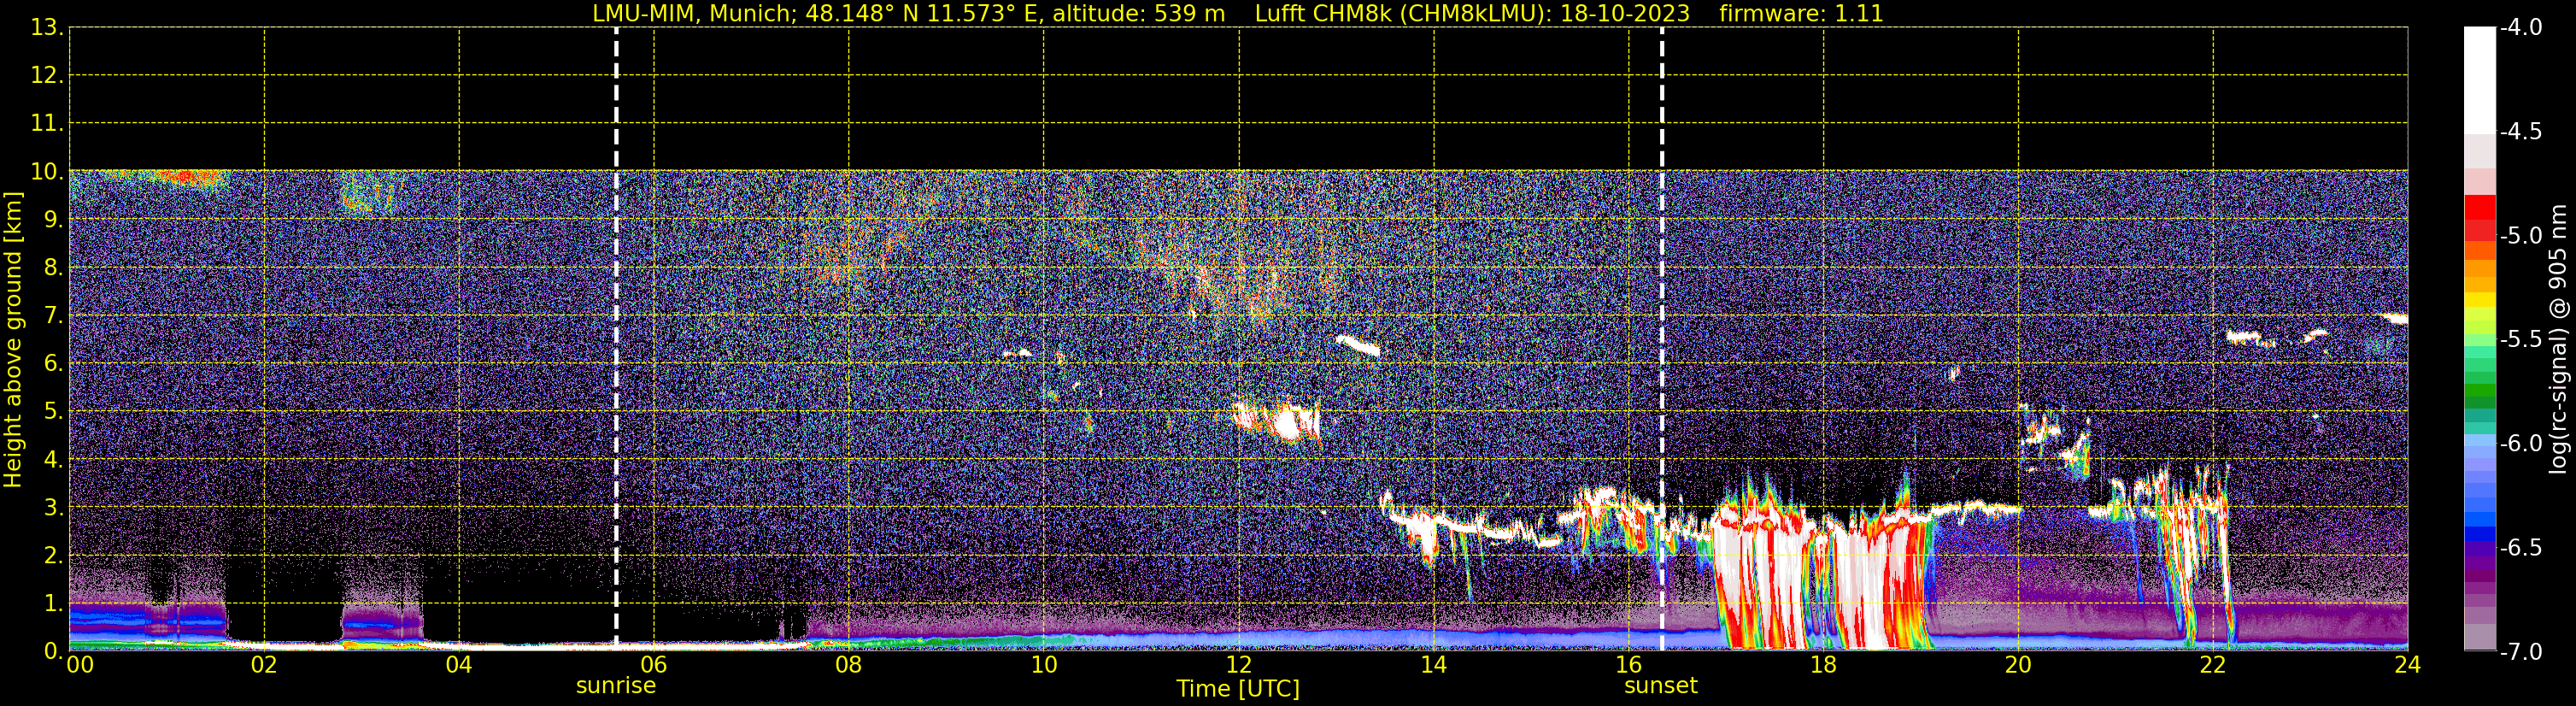Click the 'firmware: 1.11' text
The height and width of the screenshot is (706, 2576).
[1801, 14]
